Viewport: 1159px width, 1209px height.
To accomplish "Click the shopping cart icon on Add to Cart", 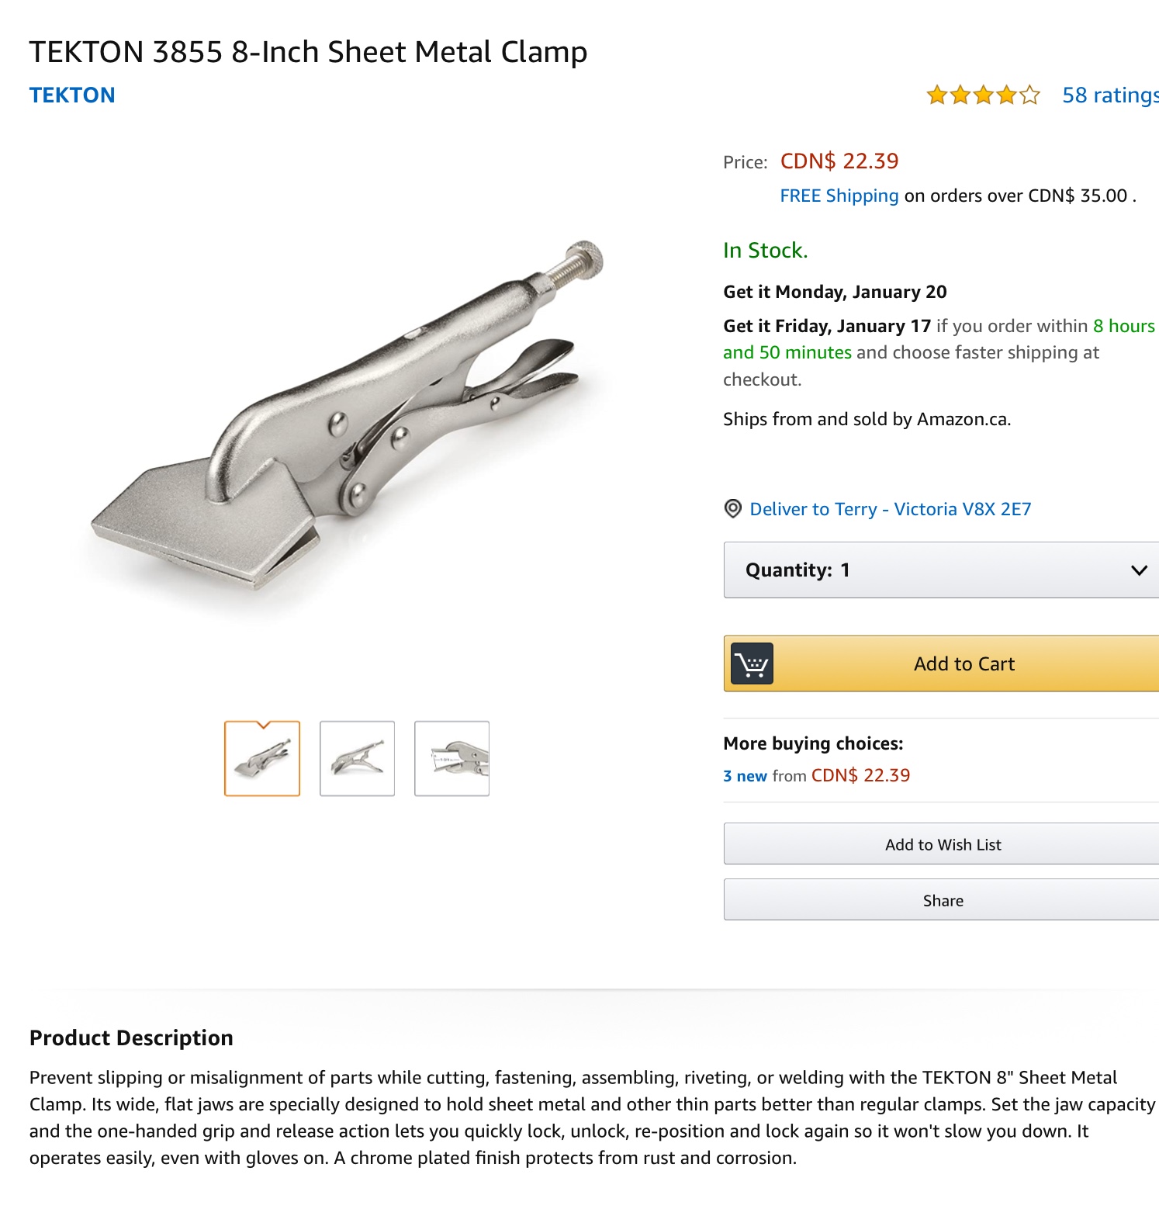I will tap(752, 664).
